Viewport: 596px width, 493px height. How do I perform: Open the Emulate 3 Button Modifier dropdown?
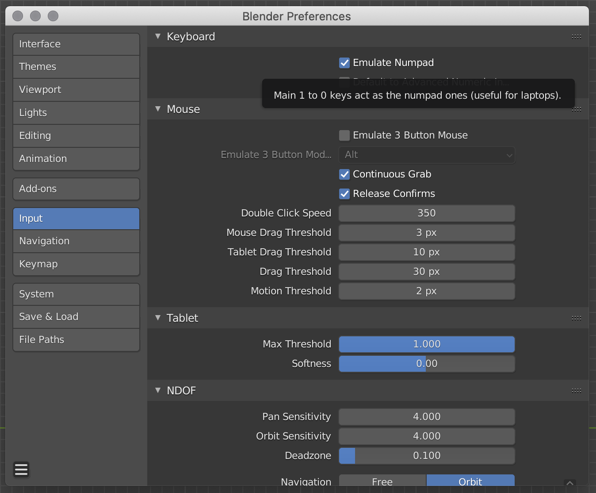[x=427, y=155]
